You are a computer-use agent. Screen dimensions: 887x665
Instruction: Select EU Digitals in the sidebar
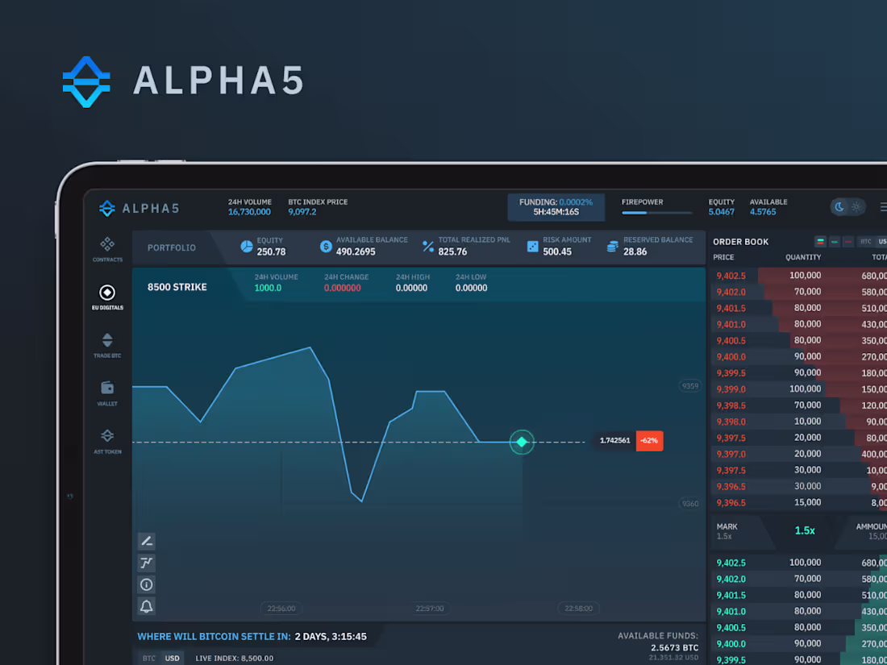click(x=107, y=297)
